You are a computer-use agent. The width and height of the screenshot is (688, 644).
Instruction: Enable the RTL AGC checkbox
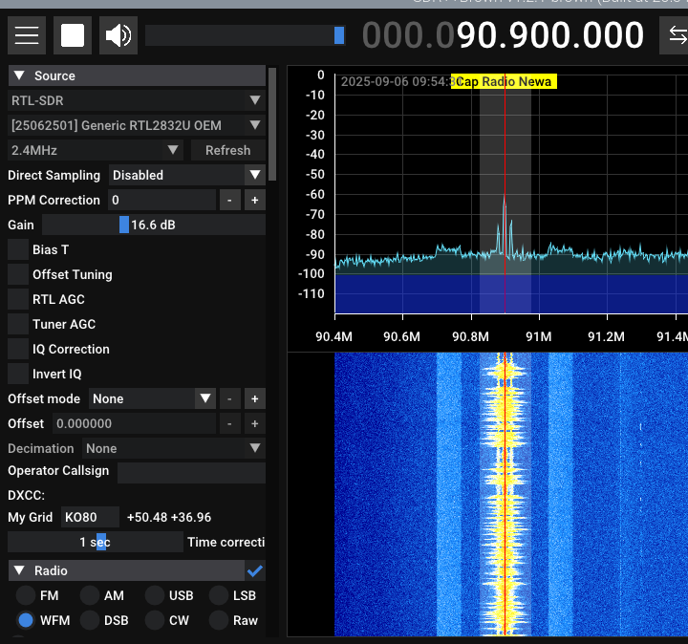pos(17,299)
